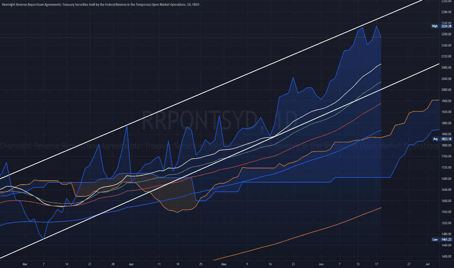Screen dimensions: 454x268
Task: Click the 1640.00 price axis value
Action: [446, 190]
